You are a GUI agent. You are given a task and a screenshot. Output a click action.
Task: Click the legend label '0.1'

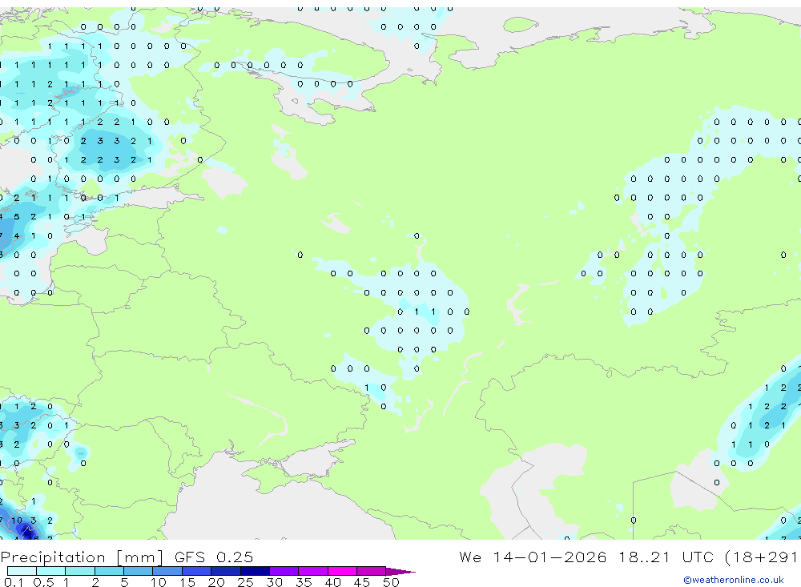click(x=13, y=582)
